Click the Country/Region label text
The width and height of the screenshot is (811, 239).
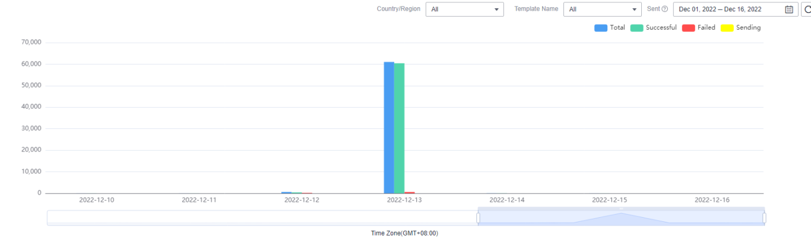point(398,9)
